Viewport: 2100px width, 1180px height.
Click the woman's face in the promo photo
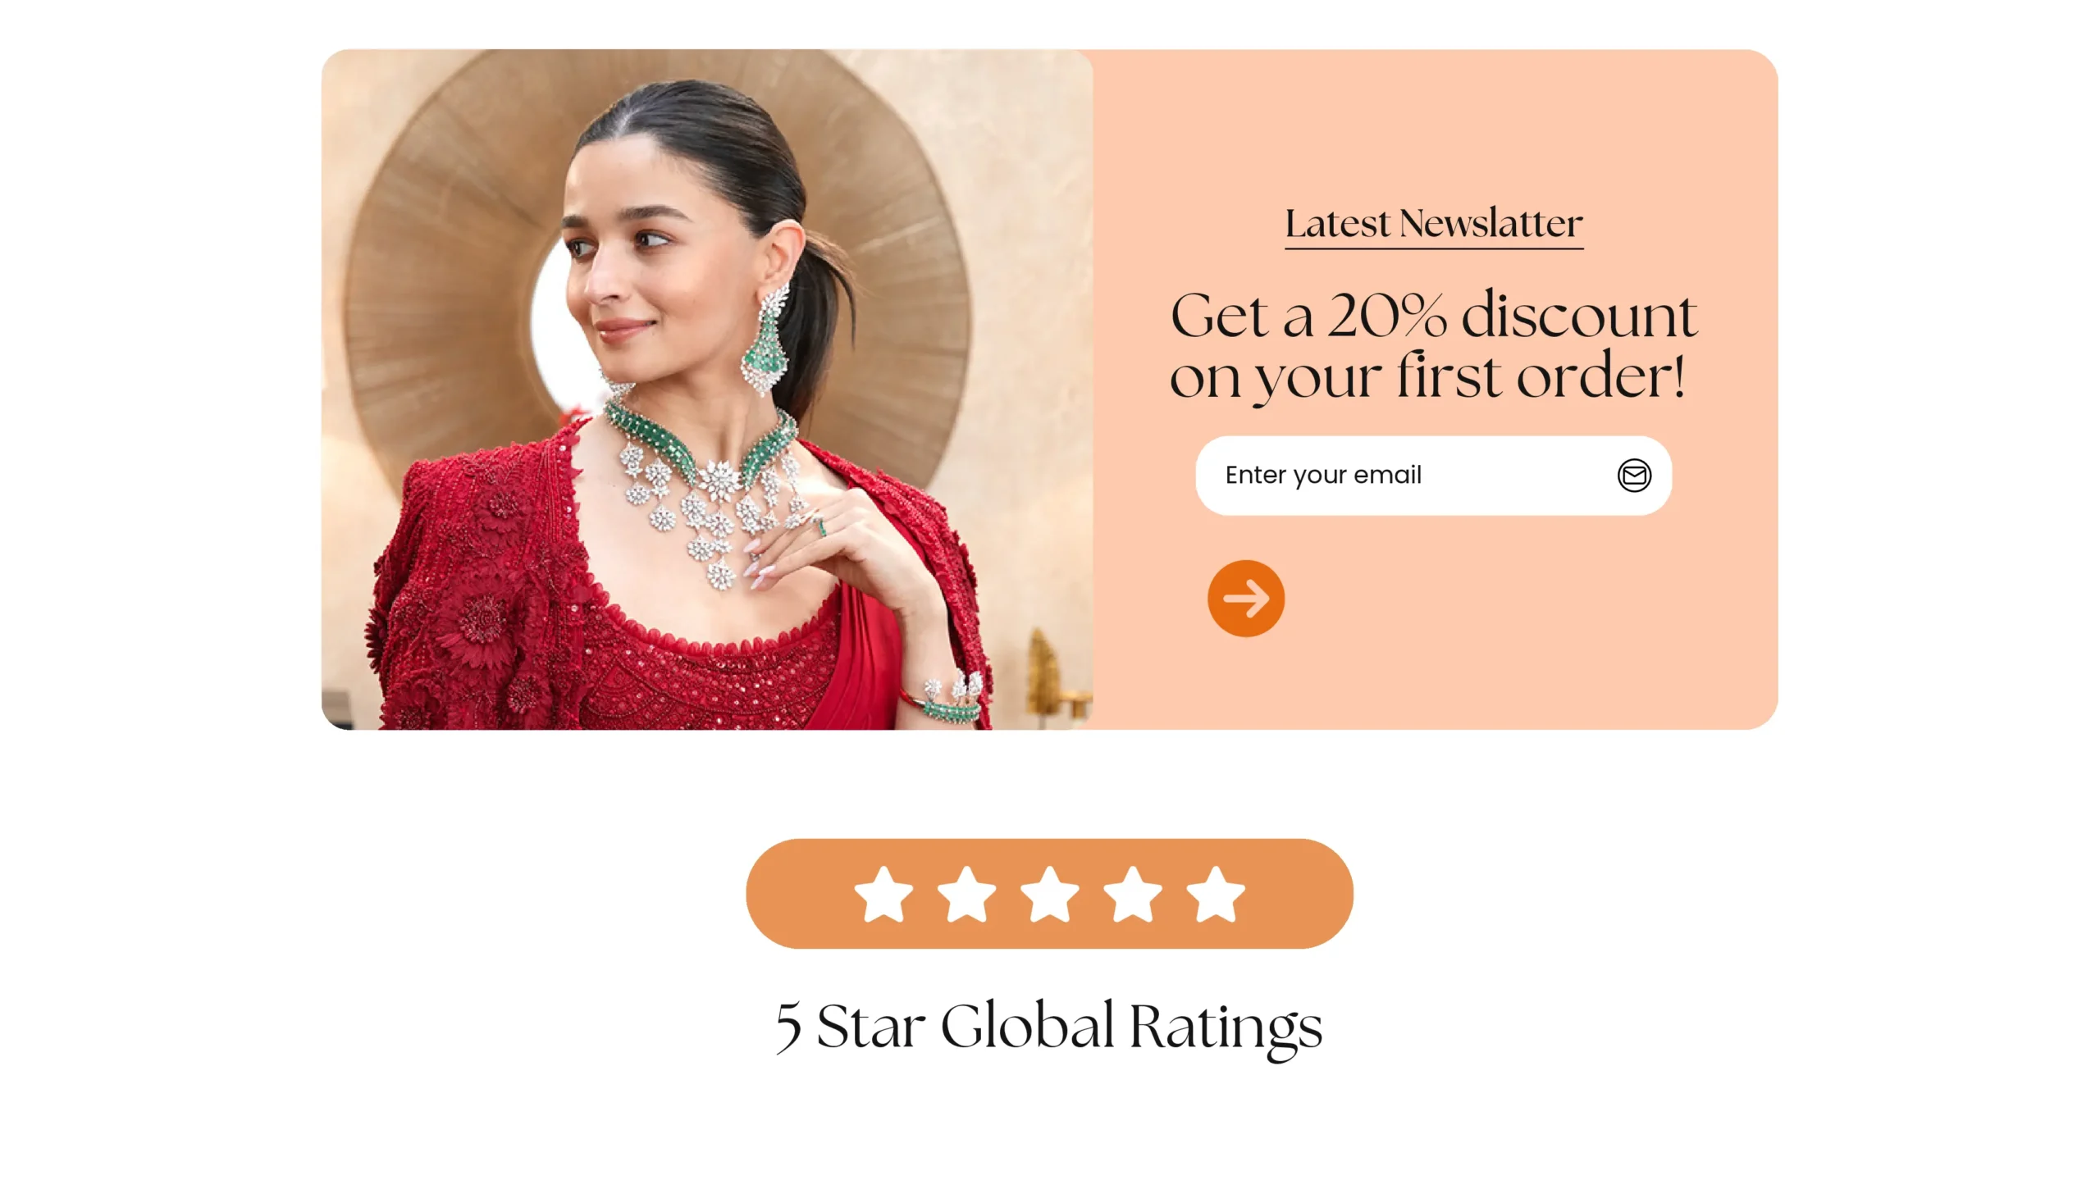pos(648,254)
